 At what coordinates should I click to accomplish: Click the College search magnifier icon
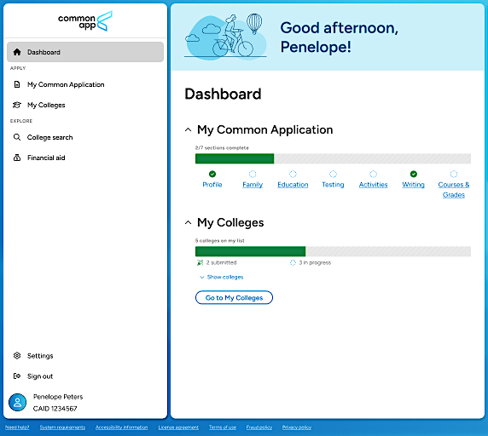pos(17,137)
